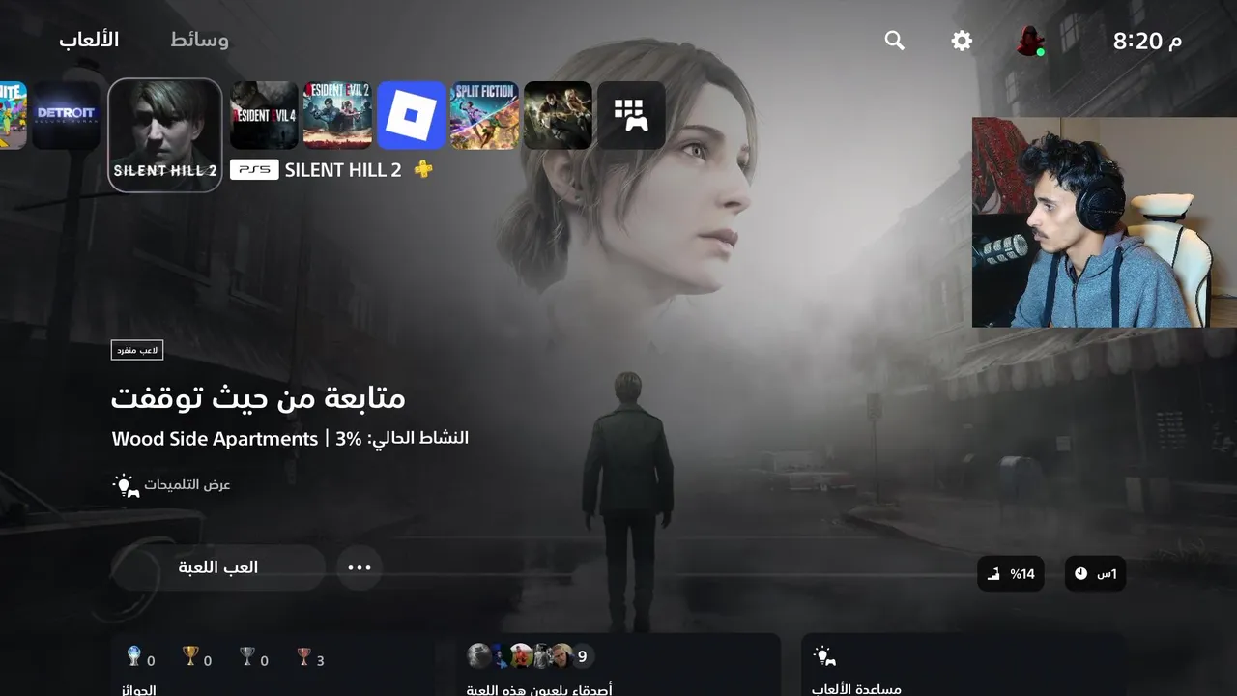Screen dimensions: 1237x696
Task: Click the PlayStation Plus icon beside title
Action: pyautogui.click(x=423, y=169)
